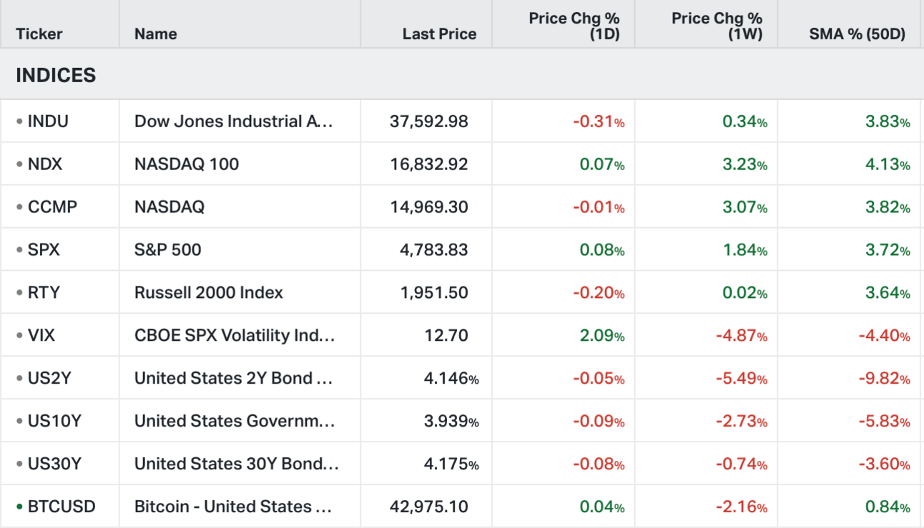Open the VIX ticker

pyautogui.click(x=41, y=336)
